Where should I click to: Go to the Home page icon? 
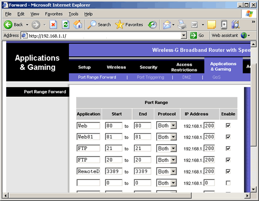pyautogui.click(x=78, y=25)
